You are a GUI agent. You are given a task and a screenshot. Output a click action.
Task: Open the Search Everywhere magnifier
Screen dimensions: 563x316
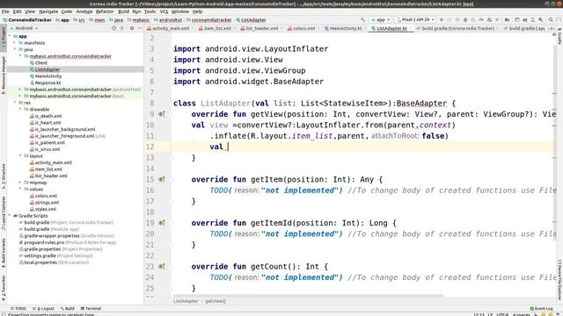coord(551,19)
